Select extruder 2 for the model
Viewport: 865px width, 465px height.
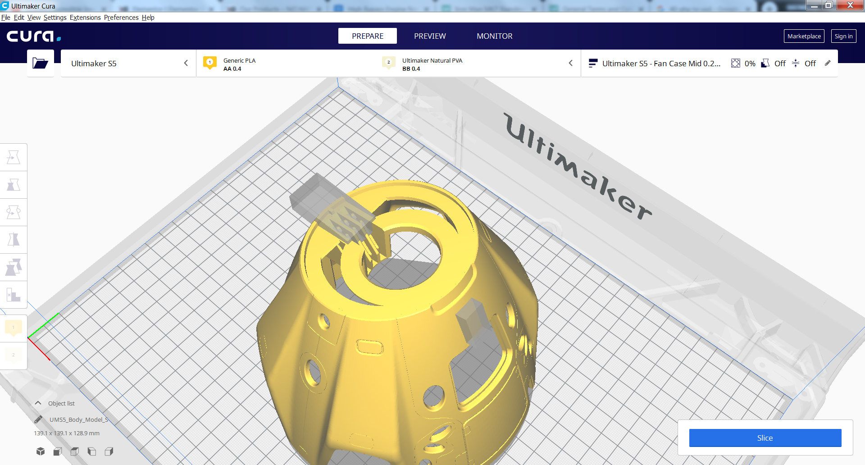14,356
